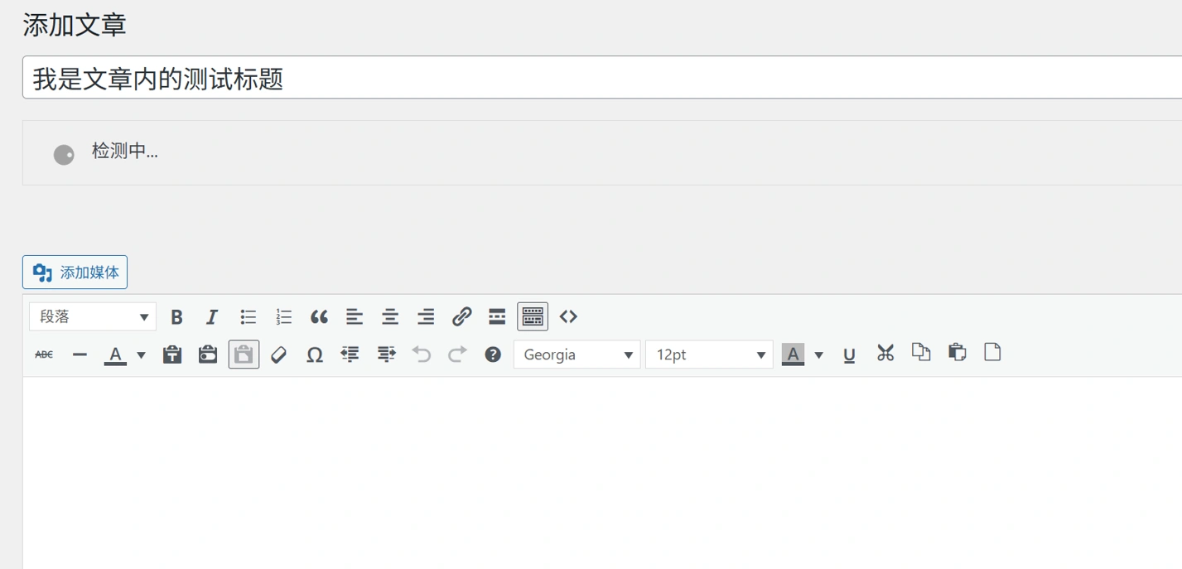This screenshot has height=569, width=1182.
Task: Click the post title input field
Action: tap(602, 78)
